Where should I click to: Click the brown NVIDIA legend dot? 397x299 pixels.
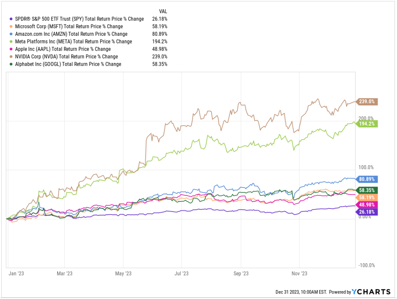click(x=11, y=57)
